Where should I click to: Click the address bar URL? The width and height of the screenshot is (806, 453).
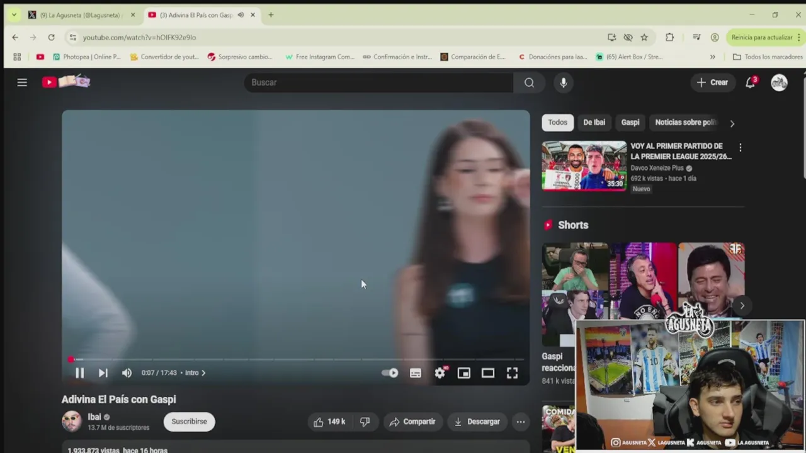[x=139, y=37]
